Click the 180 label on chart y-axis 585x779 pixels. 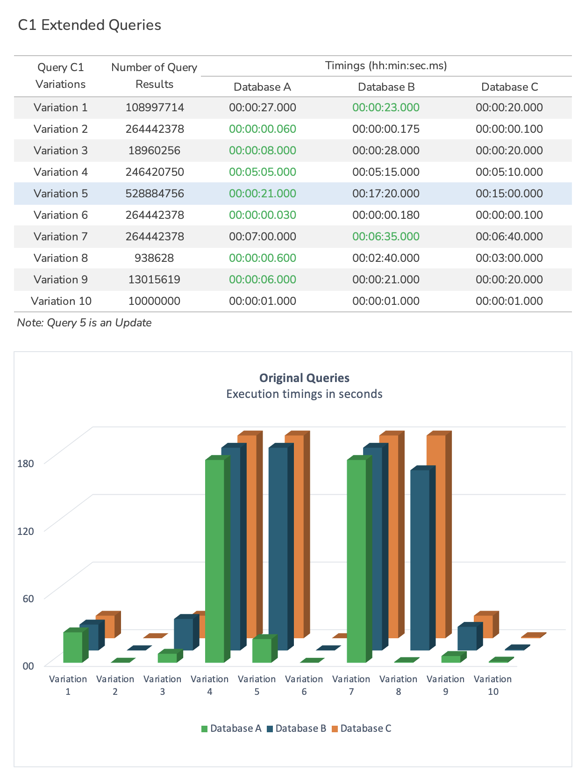(x=26, y=463)
